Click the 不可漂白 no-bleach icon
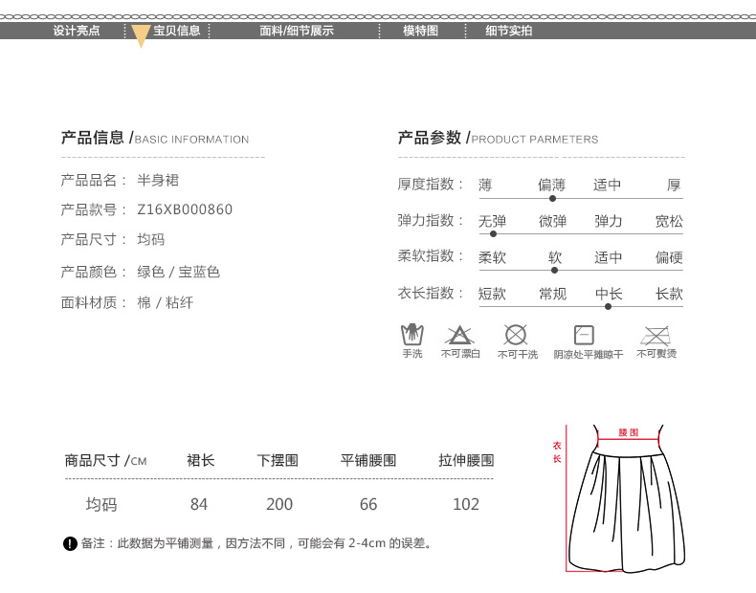 pyautogui.click(x=459, y=335)
